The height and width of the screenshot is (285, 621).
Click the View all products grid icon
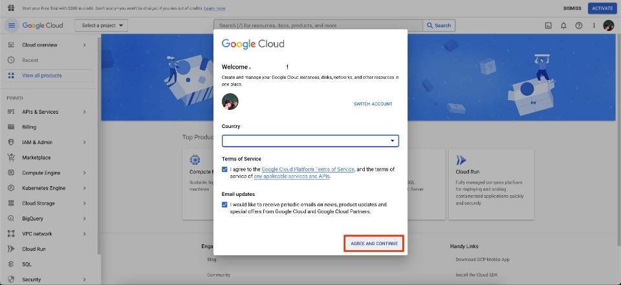(x=11, y=76)
